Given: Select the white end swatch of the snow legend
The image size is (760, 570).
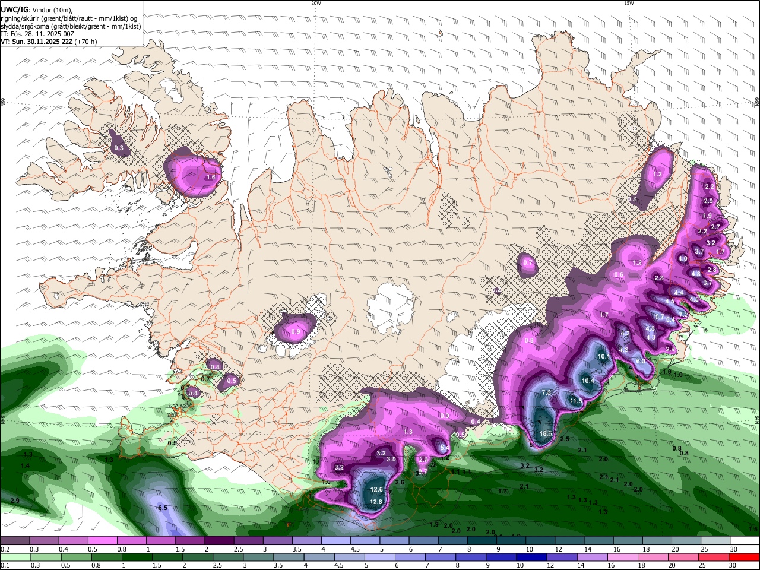Looking at the screenshot, I should click(744, 540).
